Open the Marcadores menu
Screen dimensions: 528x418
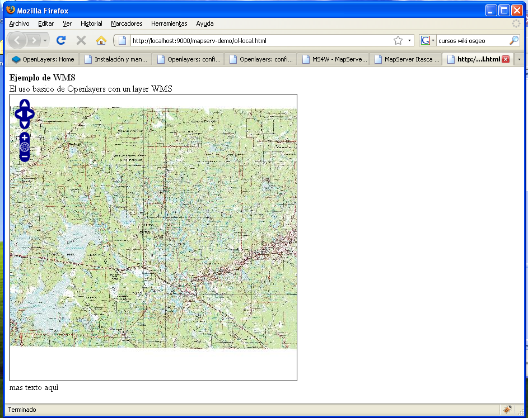click(x=127, y=23)
